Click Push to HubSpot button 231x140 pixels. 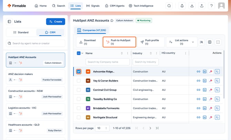click(x=119, y=42)
